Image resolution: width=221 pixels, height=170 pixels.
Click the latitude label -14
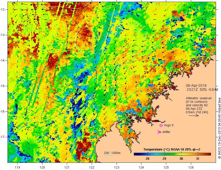(3, 60)
